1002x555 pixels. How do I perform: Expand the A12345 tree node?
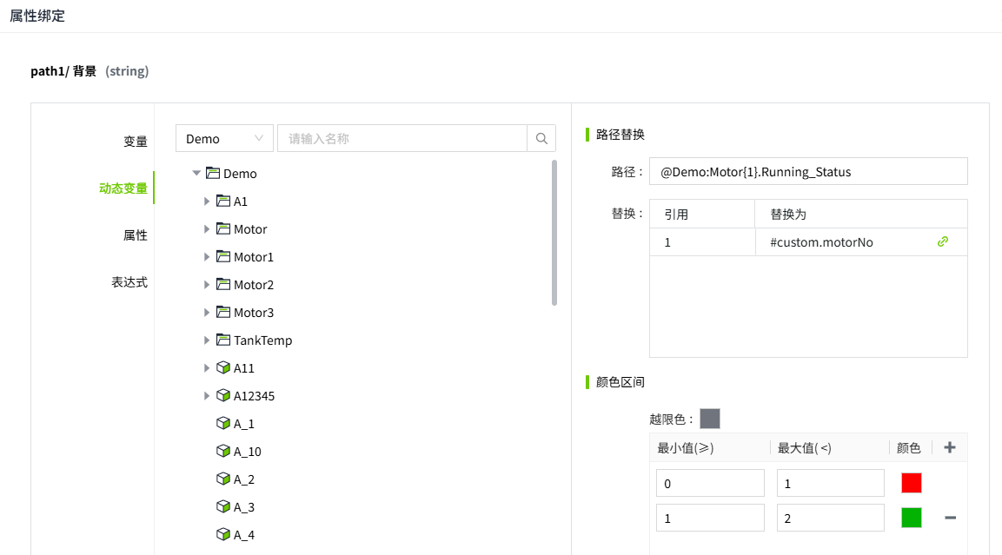coord(207,396)
